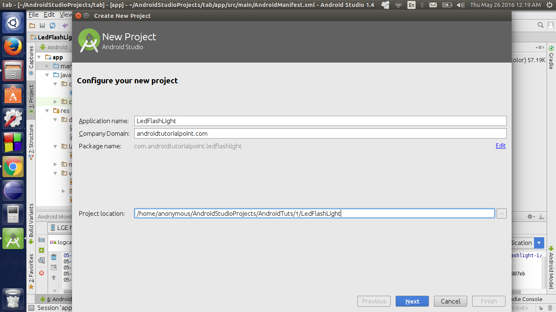Take a screen capture with camera icon
The image size is (556, 312).
pos(42,240)
